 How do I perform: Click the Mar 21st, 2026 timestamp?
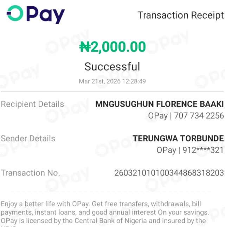click(112, 81)
